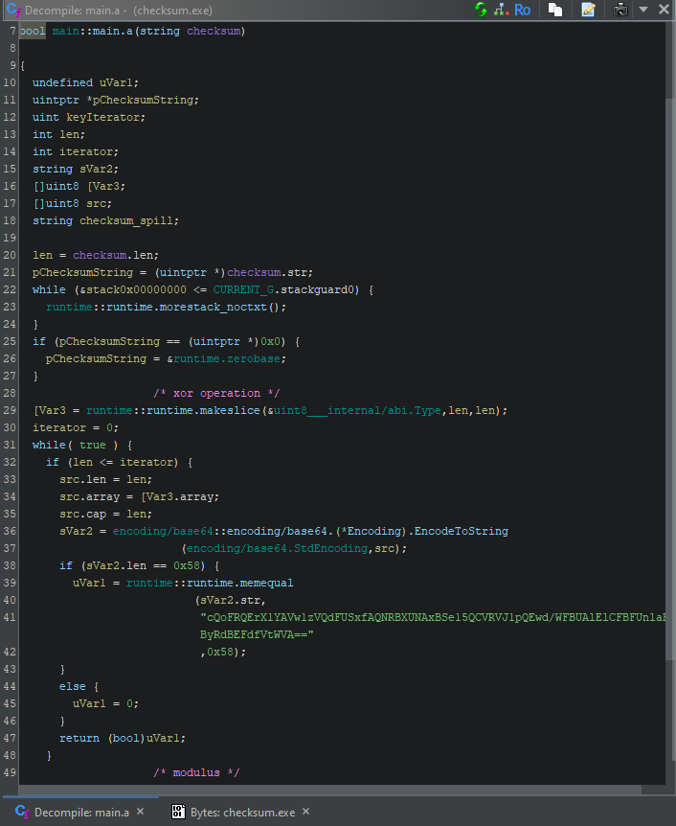Select the Decompile: main.a tab
The image size is (676, 826).
click(81, 813)
